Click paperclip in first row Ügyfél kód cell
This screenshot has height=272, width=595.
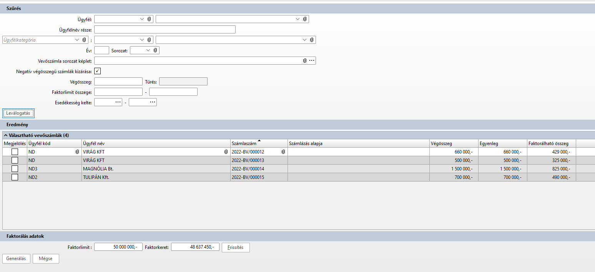(x=77, y=152)
